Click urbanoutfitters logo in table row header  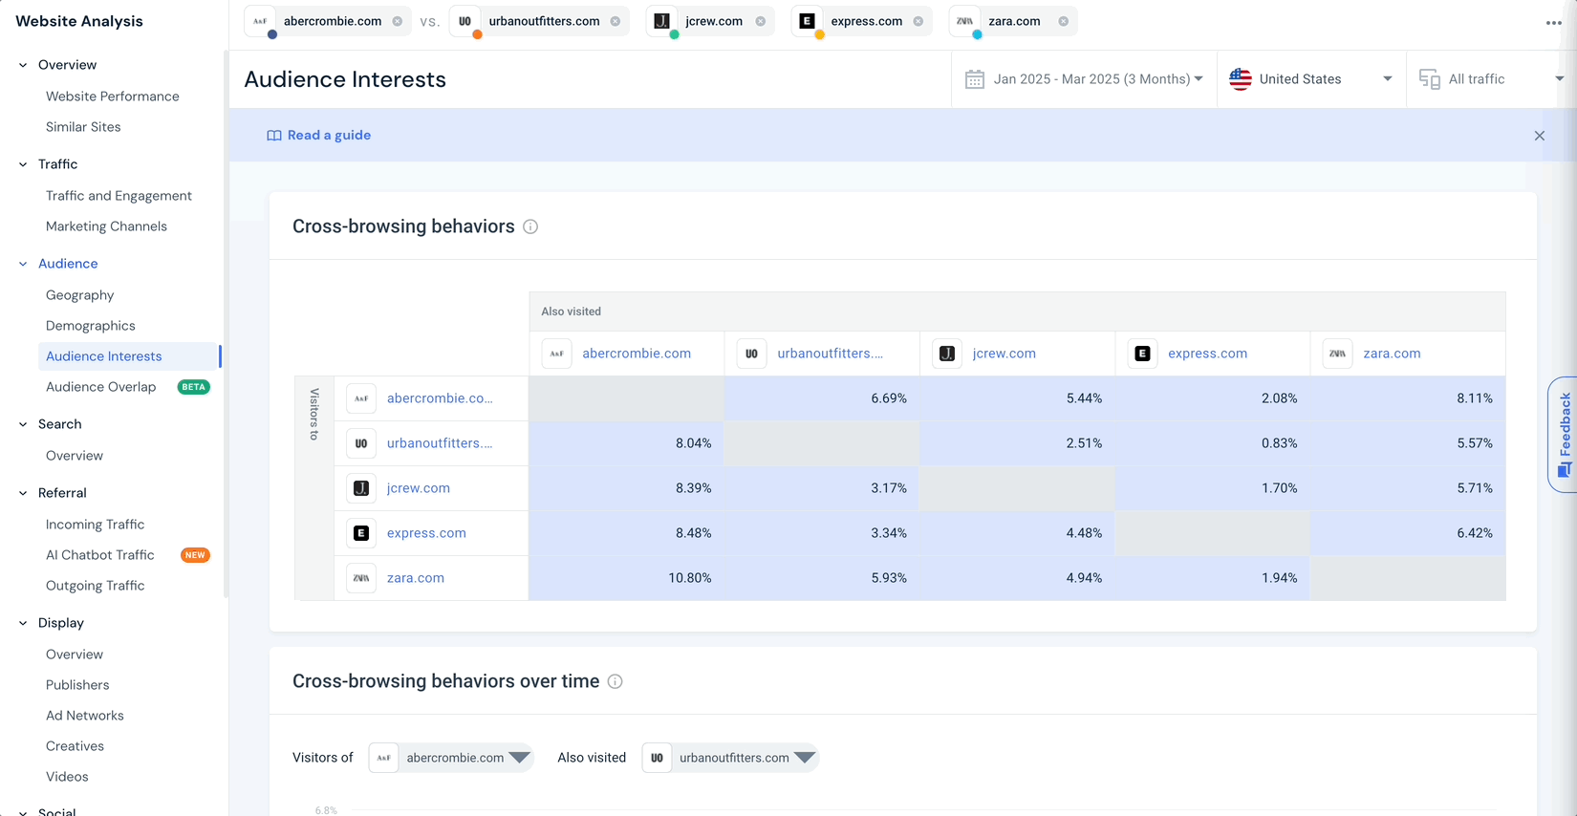click(361, 443)
